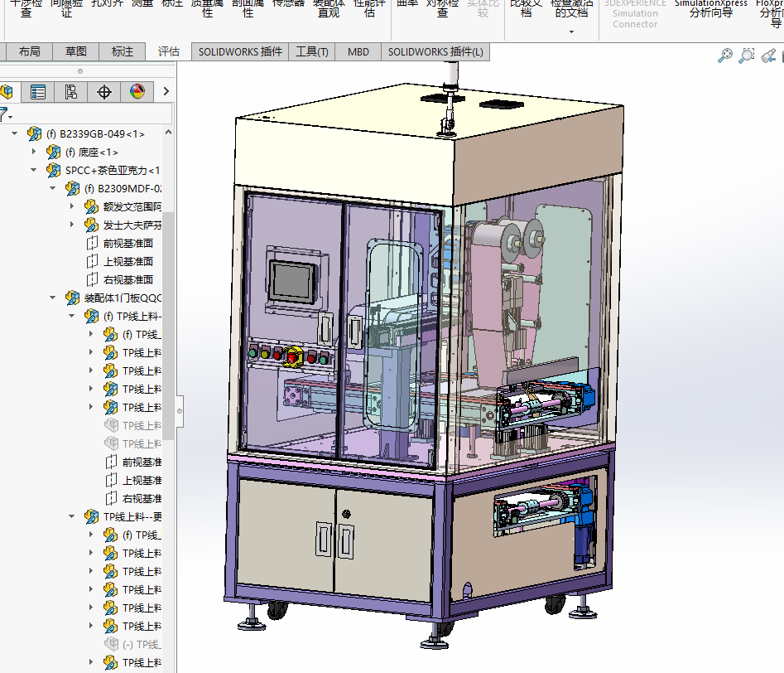Launch SimulationXpress 分析向导
Screen dimensions: 784x673
point(710,10)
